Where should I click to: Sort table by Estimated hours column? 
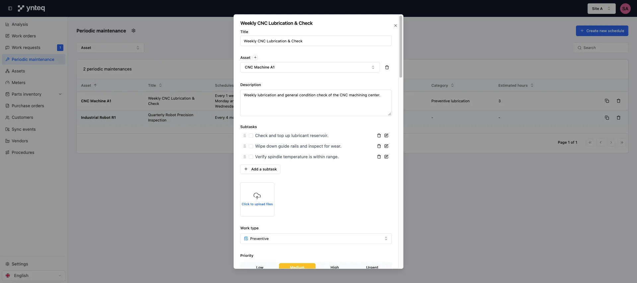pyautogui.click(x=516, y=85)
